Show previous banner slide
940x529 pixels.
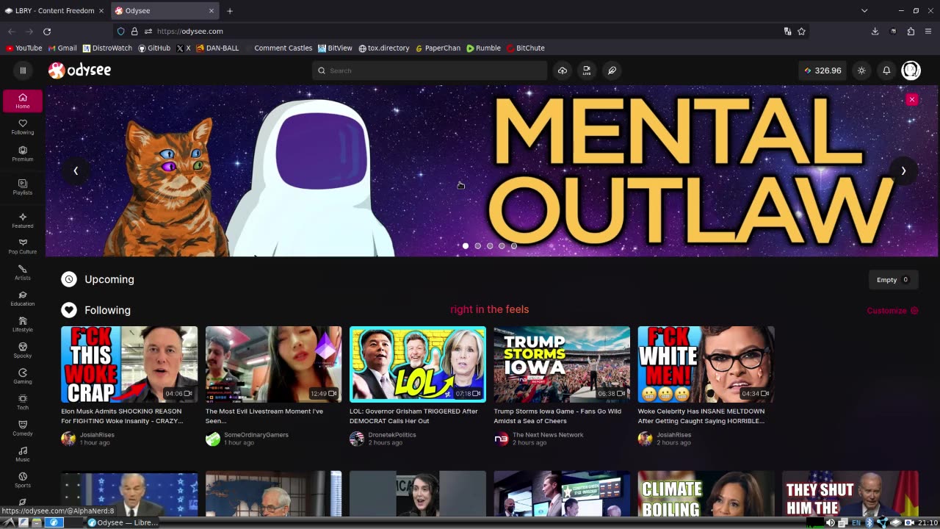coord(76,170)
